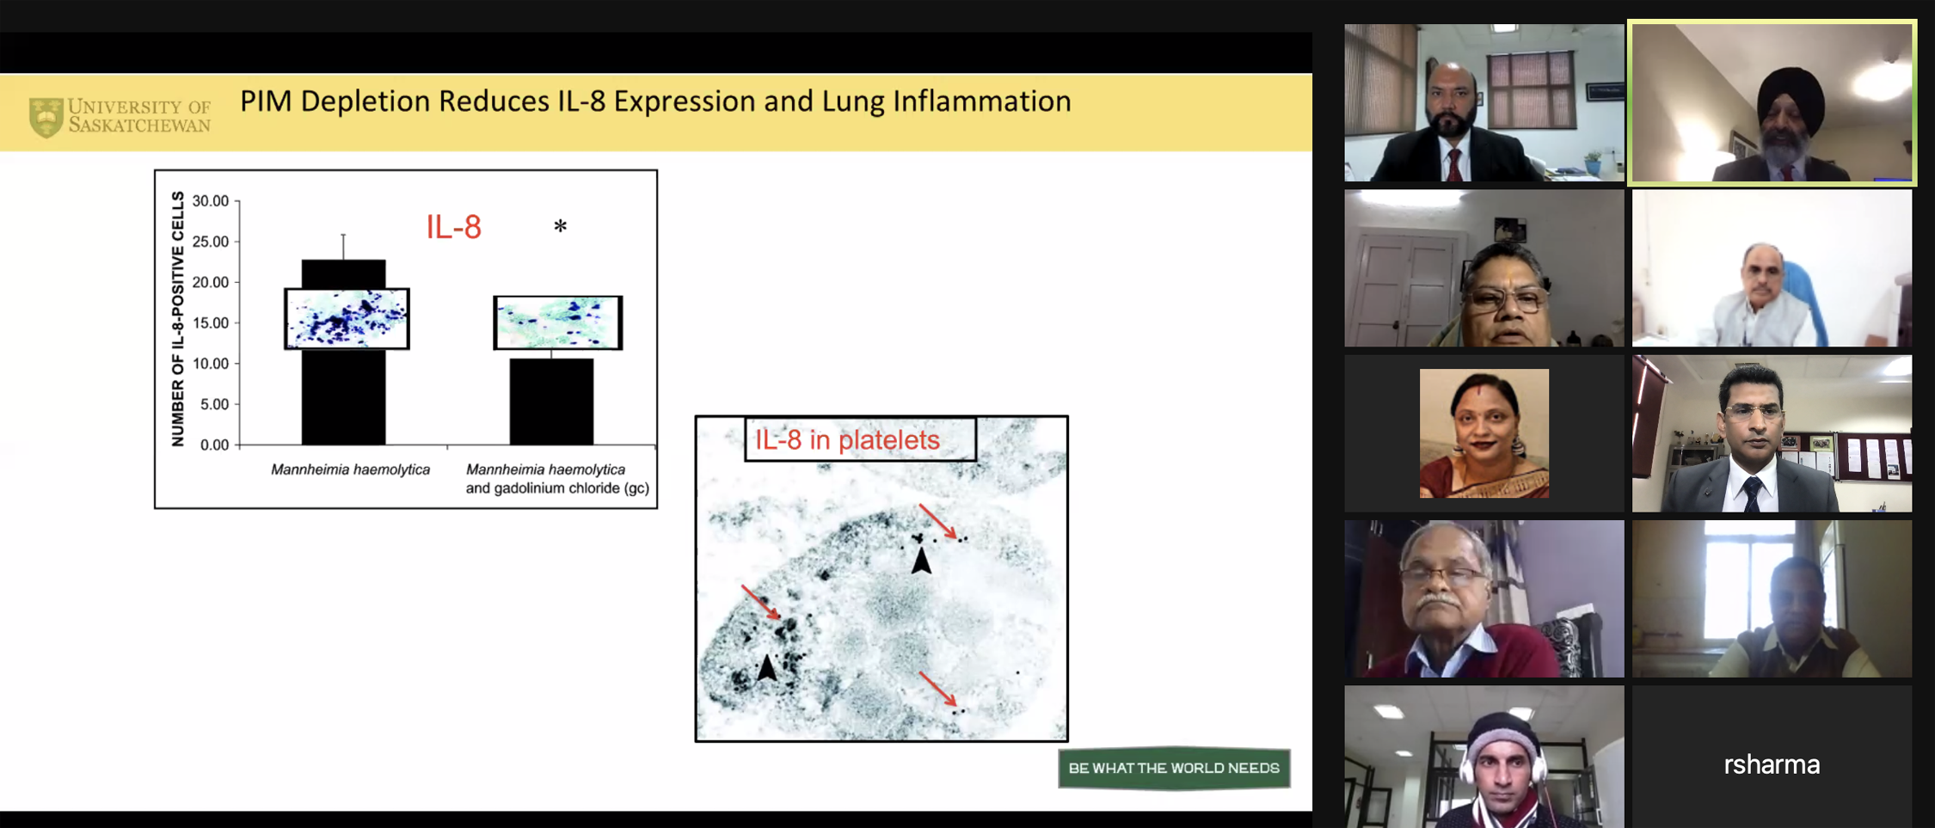1935x828 pixels.
Task: Select the dim video tile of the man by a window
Action: point(1772,598)
